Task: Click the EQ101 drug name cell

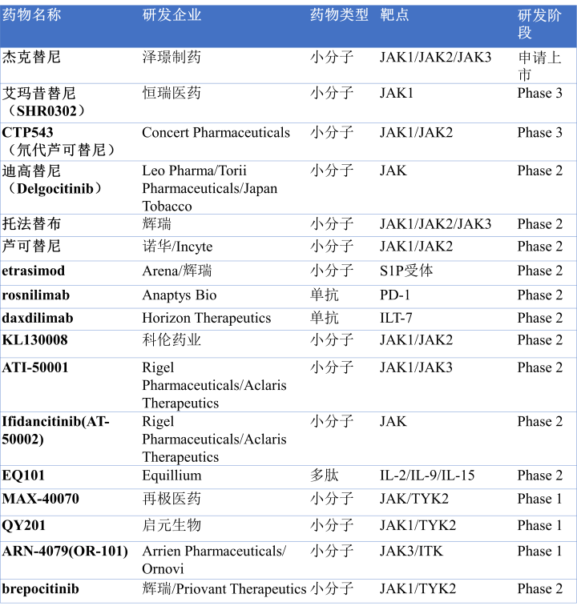Action: click(23, 476)
